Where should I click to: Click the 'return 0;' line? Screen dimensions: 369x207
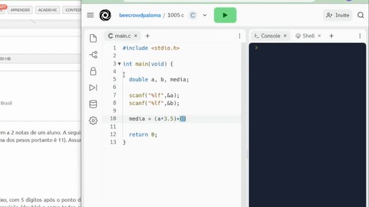pos(143,135)
